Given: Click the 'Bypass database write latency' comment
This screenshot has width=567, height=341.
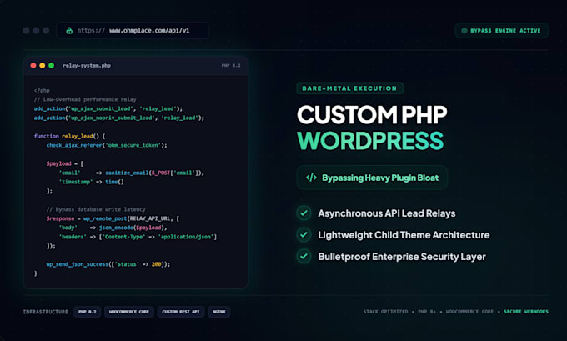Looking at the screenshot, I should 96,209.
